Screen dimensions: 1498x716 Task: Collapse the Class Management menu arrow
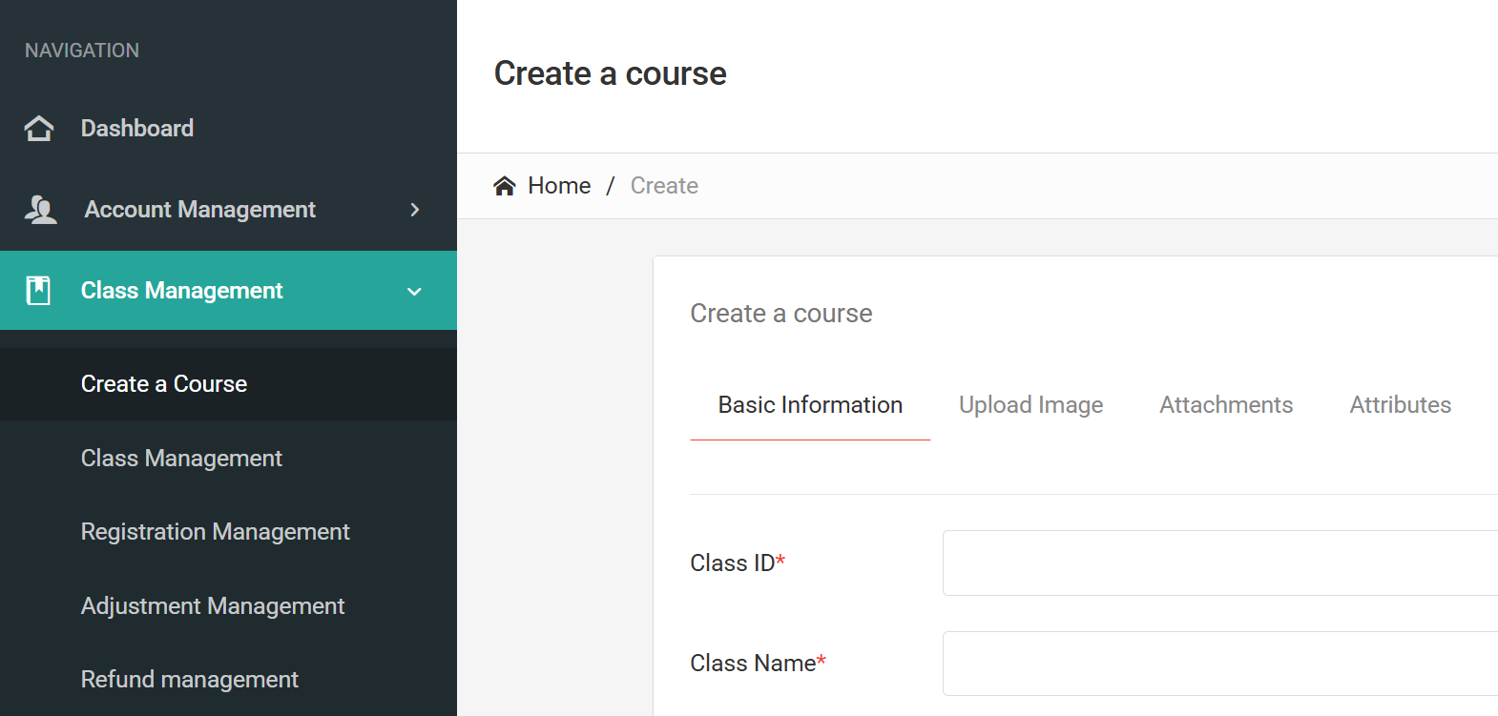click(x=414, y=292)
